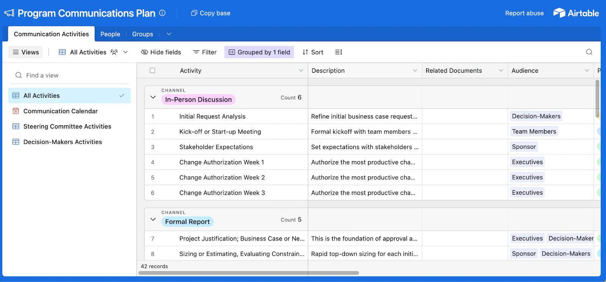Click the Formal Report blue channel tag
Viewport: 606px width, 282px height.
point(187,222)
